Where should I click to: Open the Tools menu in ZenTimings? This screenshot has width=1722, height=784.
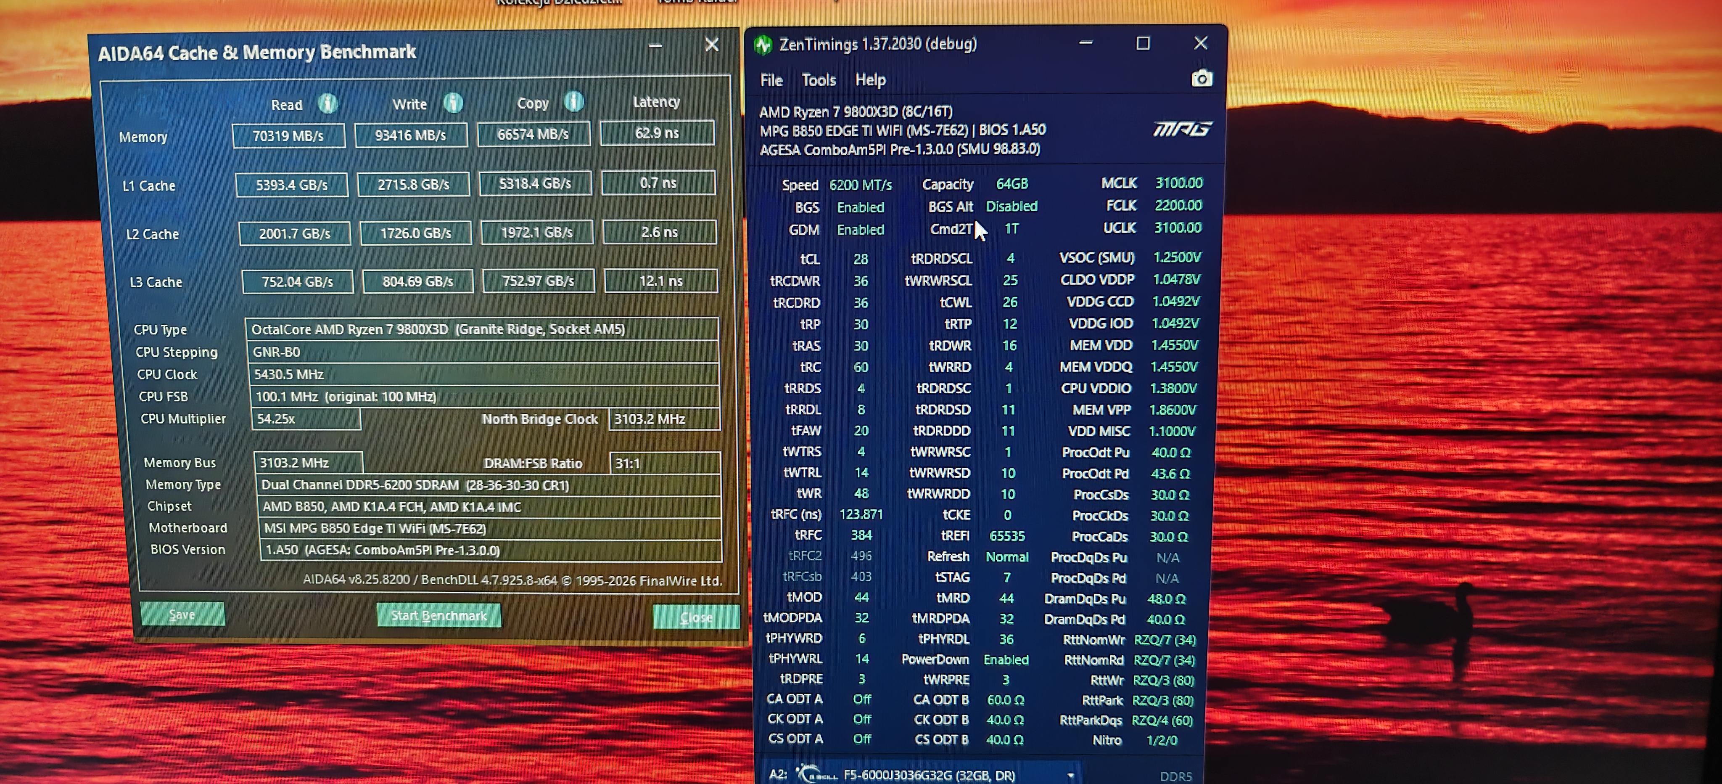coord(818,80)
